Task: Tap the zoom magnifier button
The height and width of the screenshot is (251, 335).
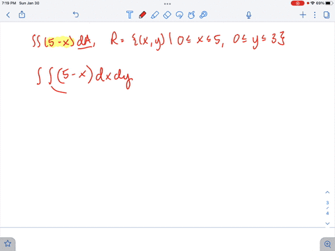Action: (327, 244)
